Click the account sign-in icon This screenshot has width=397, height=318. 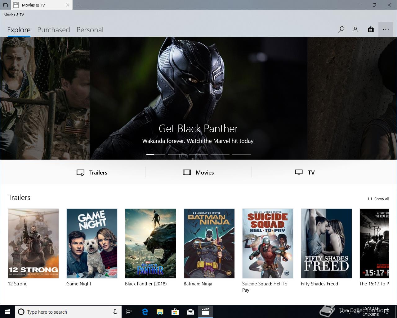coord(356,30)
